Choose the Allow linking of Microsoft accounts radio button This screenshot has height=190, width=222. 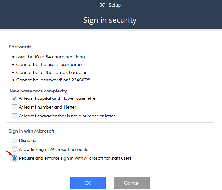[15, 149]
